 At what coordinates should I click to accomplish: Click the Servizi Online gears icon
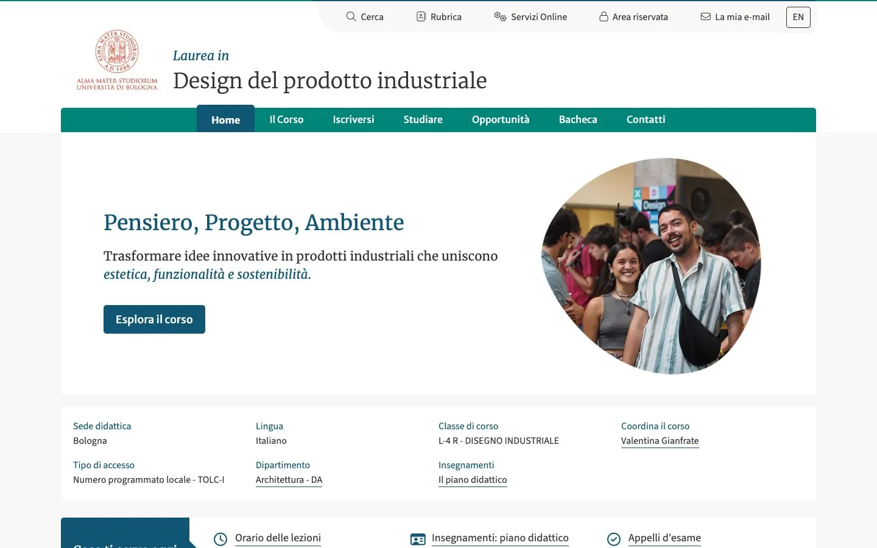tap(500, 16)
